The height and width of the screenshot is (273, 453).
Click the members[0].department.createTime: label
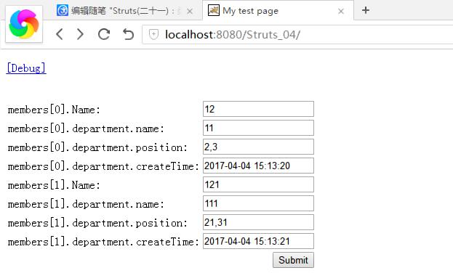pyautogui.click(x=103, y=166)
